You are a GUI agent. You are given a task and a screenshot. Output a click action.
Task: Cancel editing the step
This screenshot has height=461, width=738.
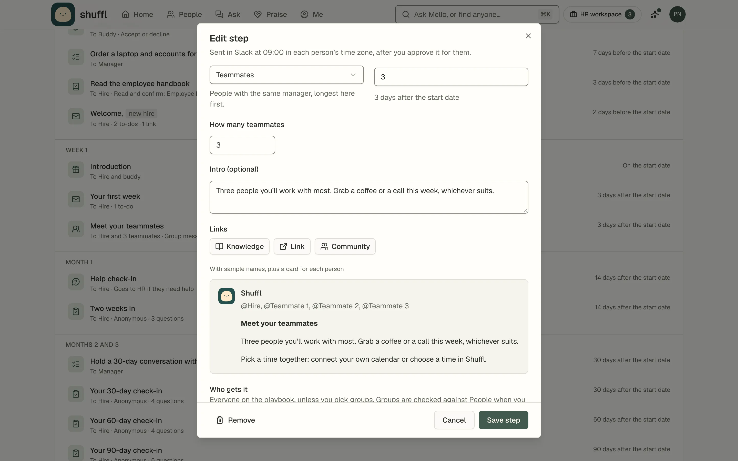coord(454,420)
